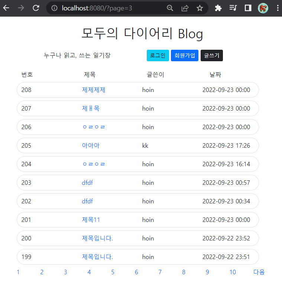Image resolution: width=282 pixels, height=285 pixels.
Task: Open the media control playlist icon
Action: [x=233, y=8]
